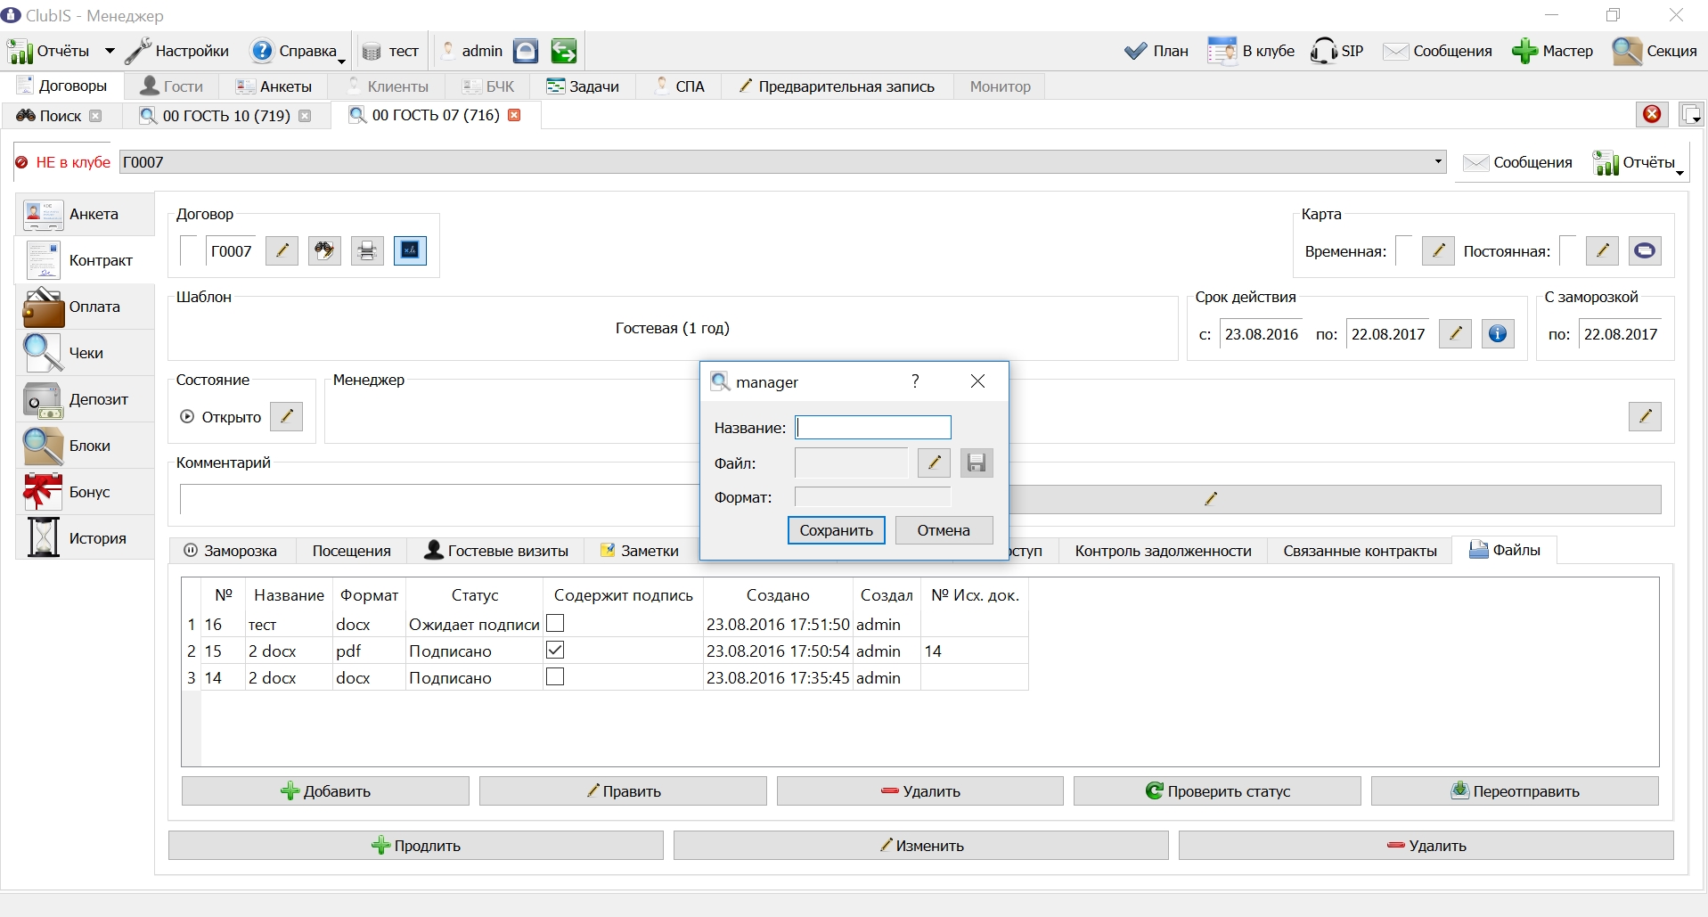Click the print contract icon
This screenshot has width=1708, height=917.
pyautogui.click(x=367, y=250)
